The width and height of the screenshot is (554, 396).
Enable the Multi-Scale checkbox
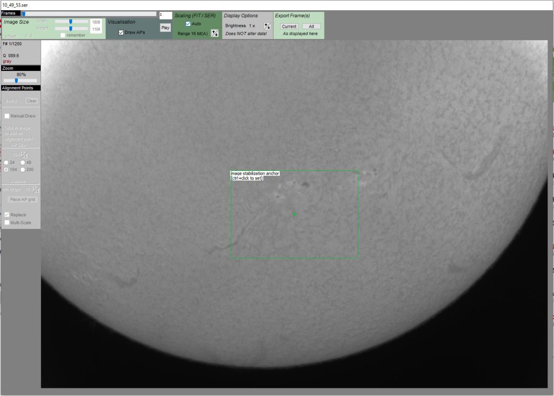[x=6, y=222]
